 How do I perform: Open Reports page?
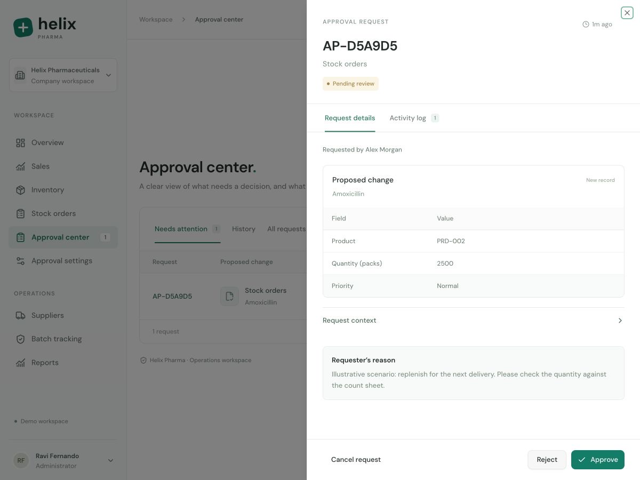click(x=63, y=363)
